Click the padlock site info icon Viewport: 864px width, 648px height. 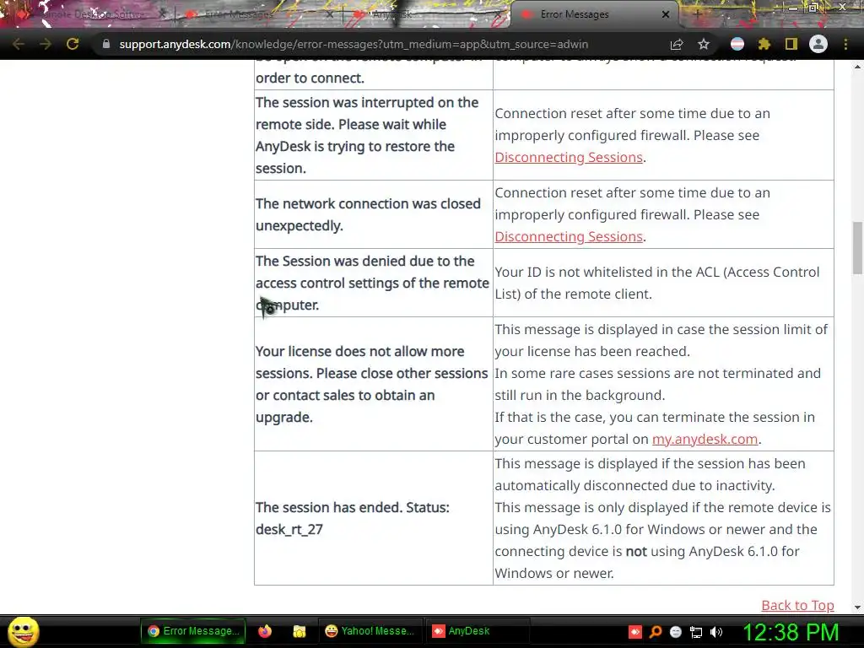(105, 44)
